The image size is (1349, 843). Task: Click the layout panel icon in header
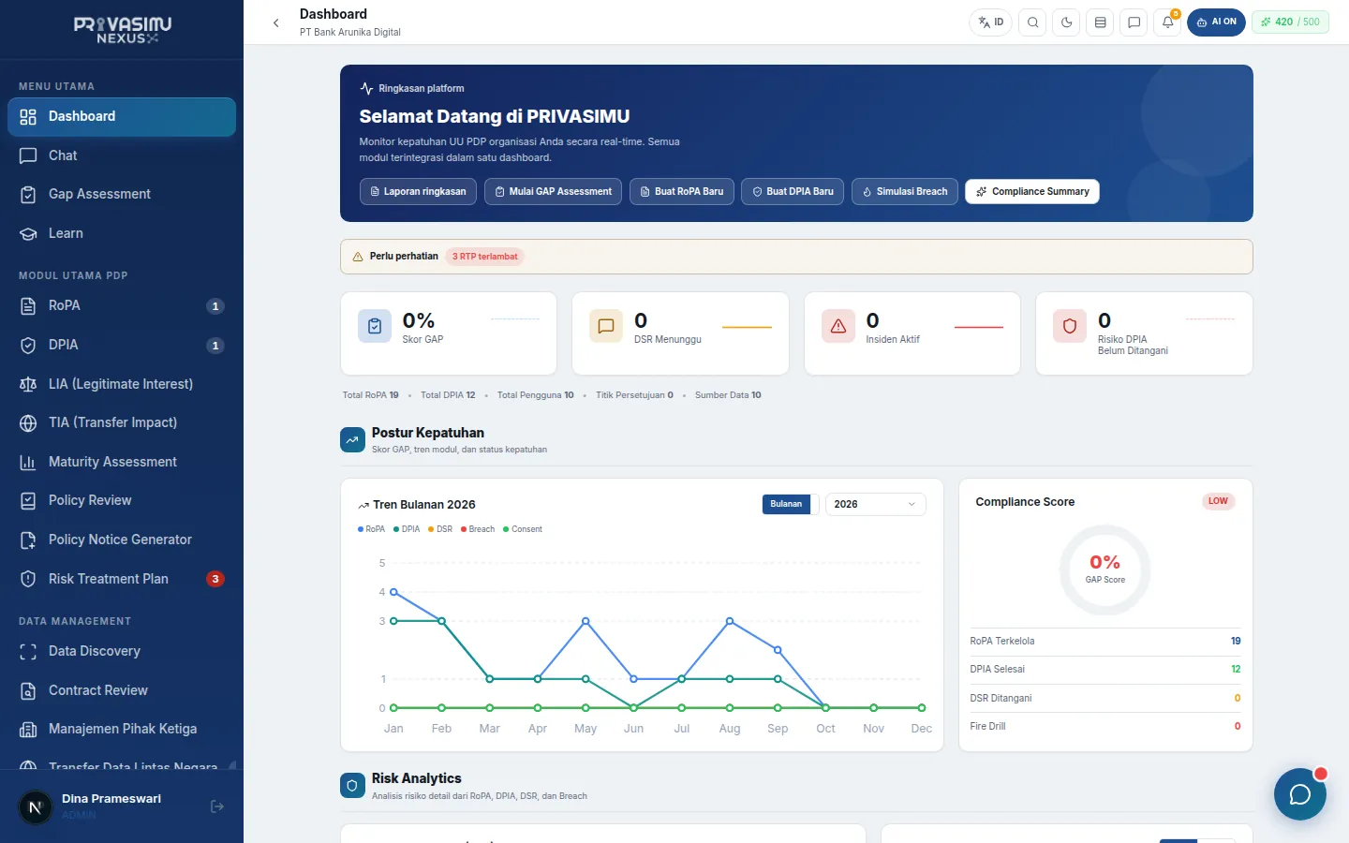pyautogui.click(x=1100, y=22)
